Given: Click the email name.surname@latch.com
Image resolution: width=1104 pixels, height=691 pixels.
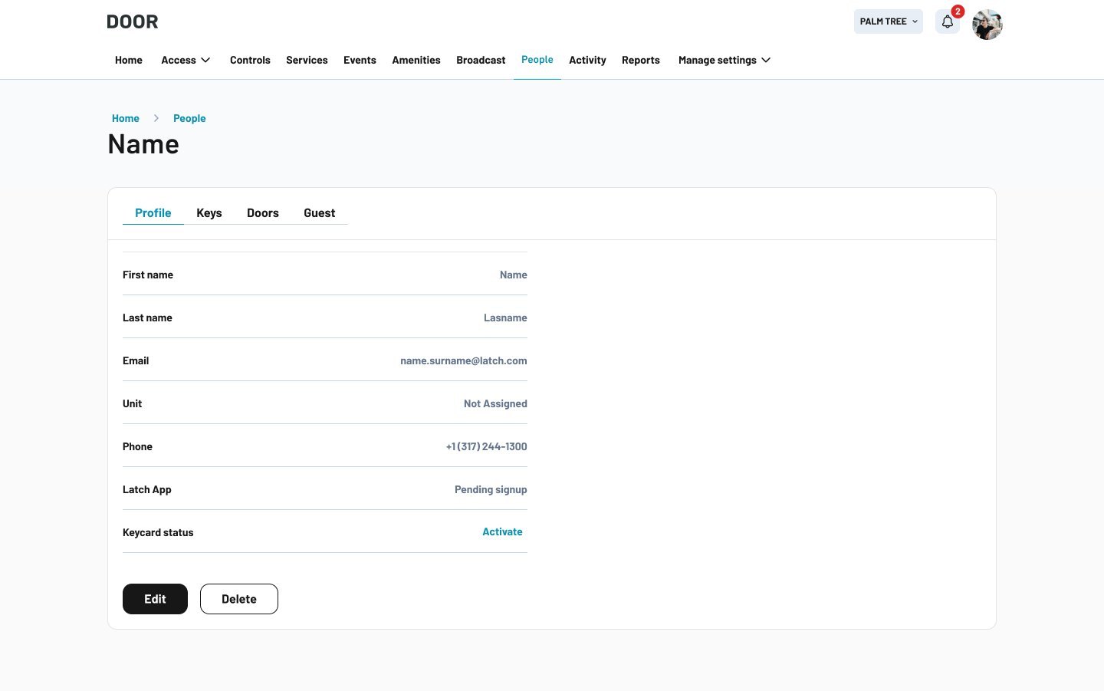Looking at the screenshot, I should 464,360.
